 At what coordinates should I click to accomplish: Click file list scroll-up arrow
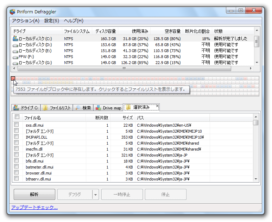pyautogui.click(x=256, y=117)
